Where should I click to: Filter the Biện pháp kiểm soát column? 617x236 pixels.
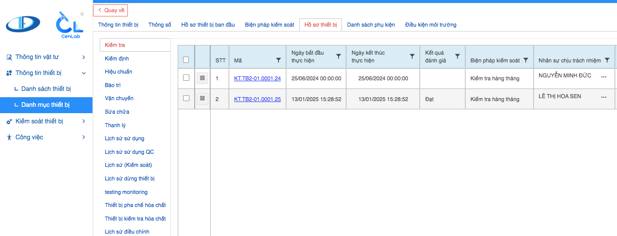[525, 60]
